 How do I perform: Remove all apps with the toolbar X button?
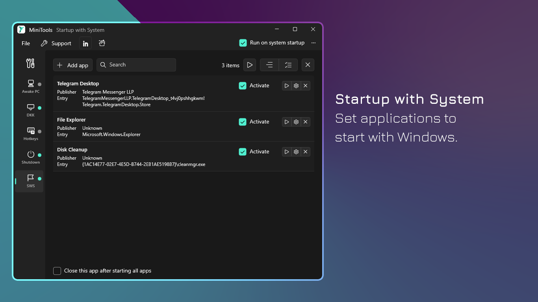(308, 65)
